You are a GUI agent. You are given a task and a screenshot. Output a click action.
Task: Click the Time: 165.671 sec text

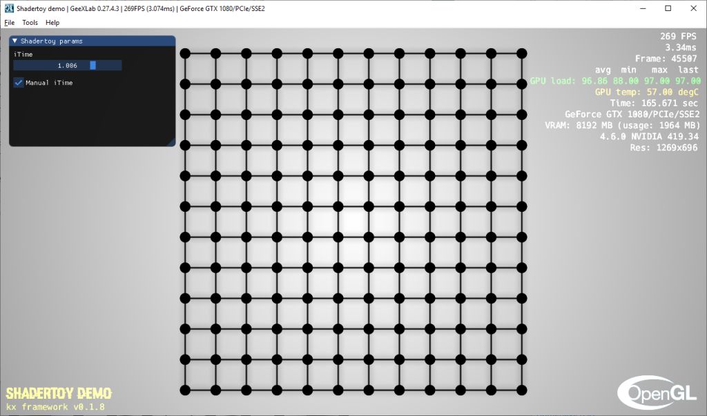[x=654, y=103]
